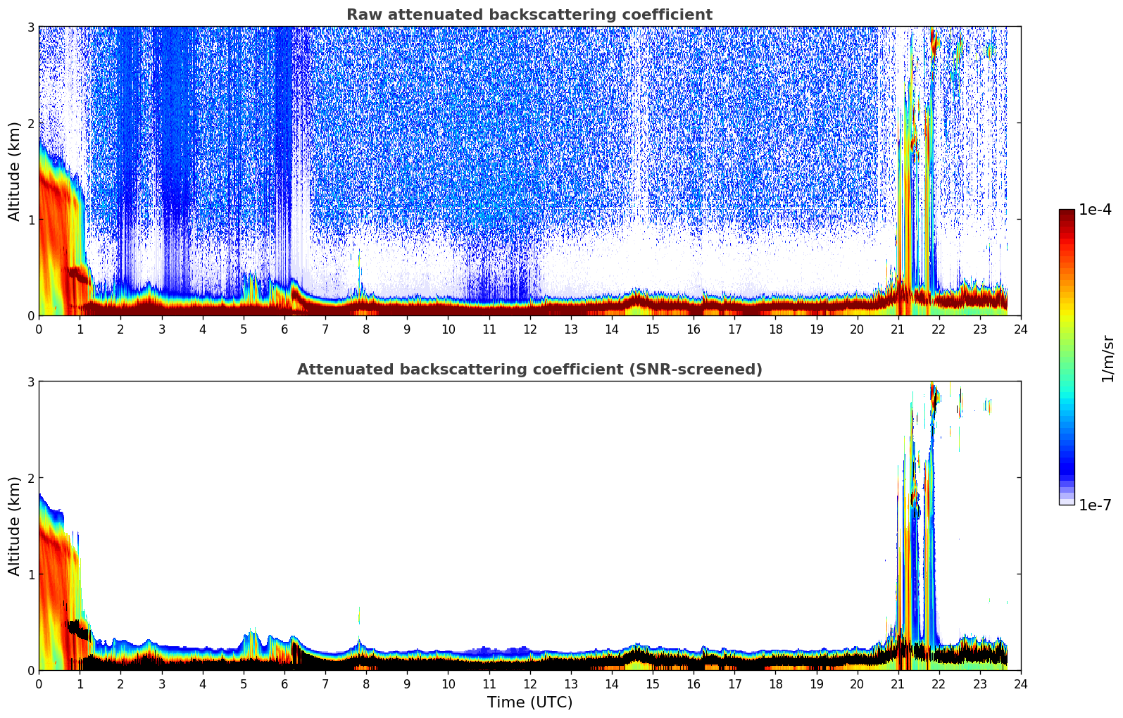Click hour tick "15" under the SNR-screened plot
This screenshot has height=718, width=1123.
tap(653, 684)
